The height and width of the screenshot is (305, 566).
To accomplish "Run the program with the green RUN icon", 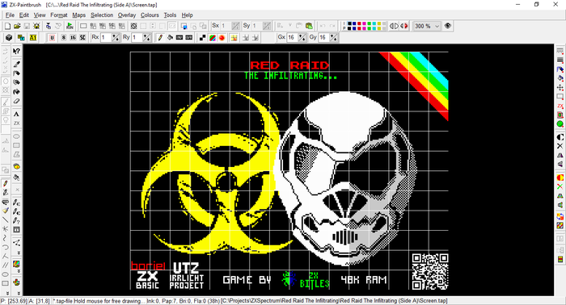I will 70,26.
